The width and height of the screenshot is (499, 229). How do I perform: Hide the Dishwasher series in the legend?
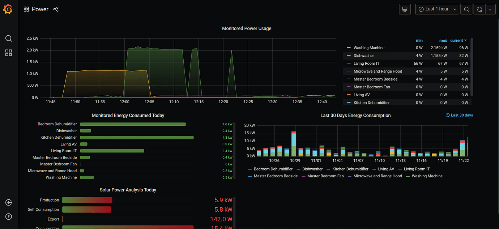[x=364, y=56]
